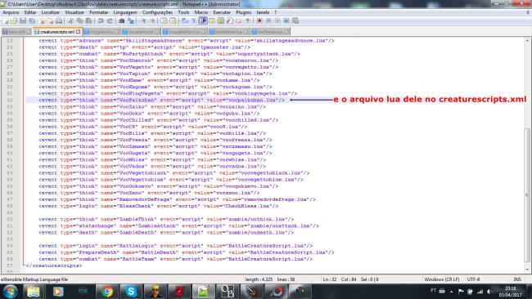The width and height of the screenshot is (532, 299).
Task: Click Save recorded macro toolbar icon
Action: [x=295, y=21]
